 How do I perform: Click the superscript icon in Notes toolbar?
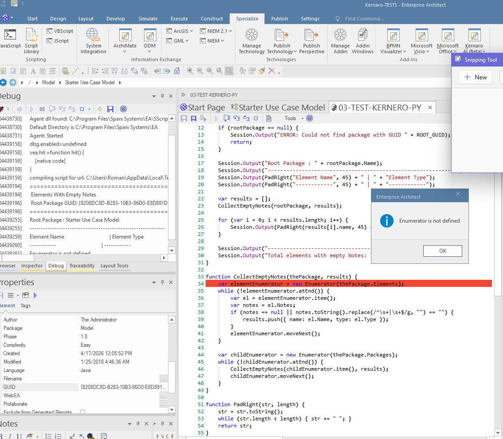tap(72, 436)
